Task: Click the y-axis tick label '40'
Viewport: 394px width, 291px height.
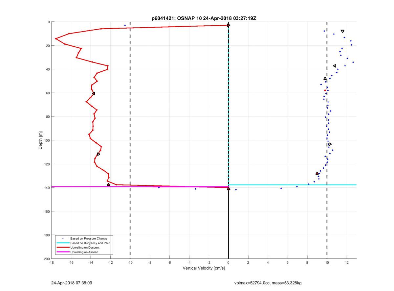Action: pyautogui.click(x=48, y=69)
